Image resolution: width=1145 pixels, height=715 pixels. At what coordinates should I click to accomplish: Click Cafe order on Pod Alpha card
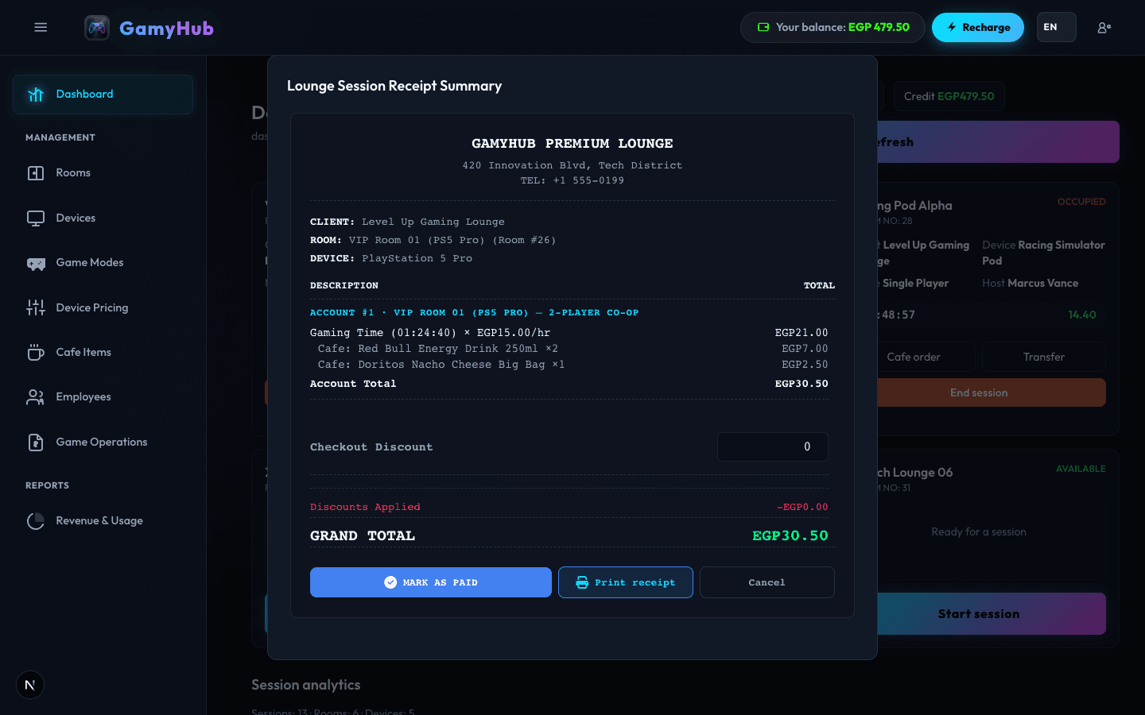pyautogui.click(x=926, y=357)
